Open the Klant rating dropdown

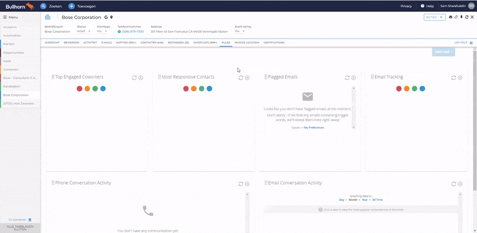[240, 32]
